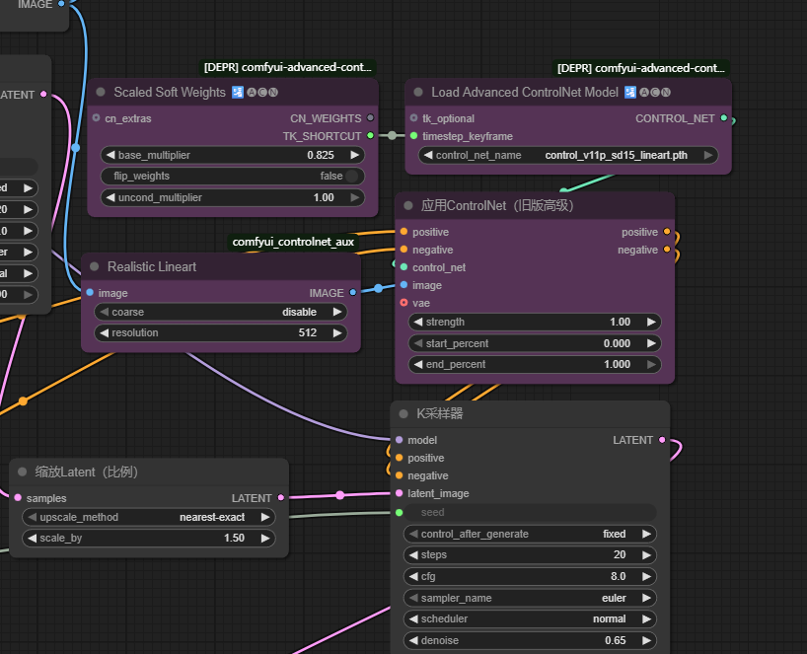Increase the strength value with right arrow
Image resolution: width=807 pixels, height=654 pixels.
(649, 322)
